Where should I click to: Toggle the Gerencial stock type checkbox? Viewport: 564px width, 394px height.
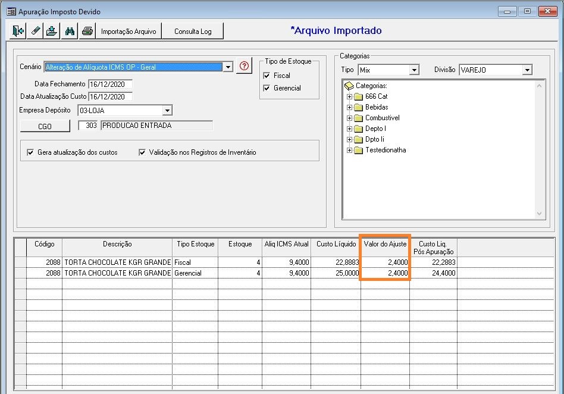pos(267,88)
